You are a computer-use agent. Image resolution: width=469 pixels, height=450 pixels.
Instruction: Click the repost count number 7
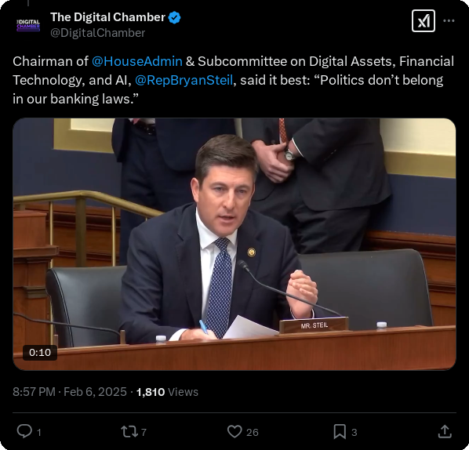(144, 432)
